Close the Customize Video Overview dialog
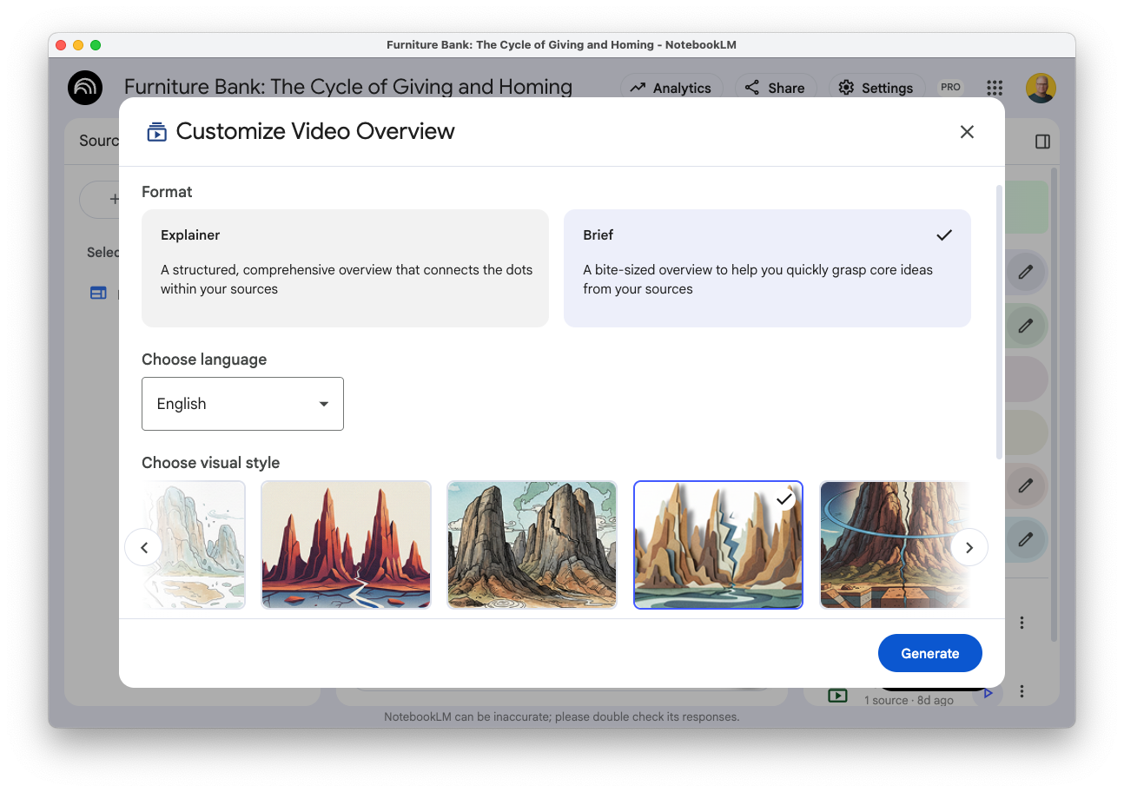Viewport: 1124px width, 792px height. [967, 132]
